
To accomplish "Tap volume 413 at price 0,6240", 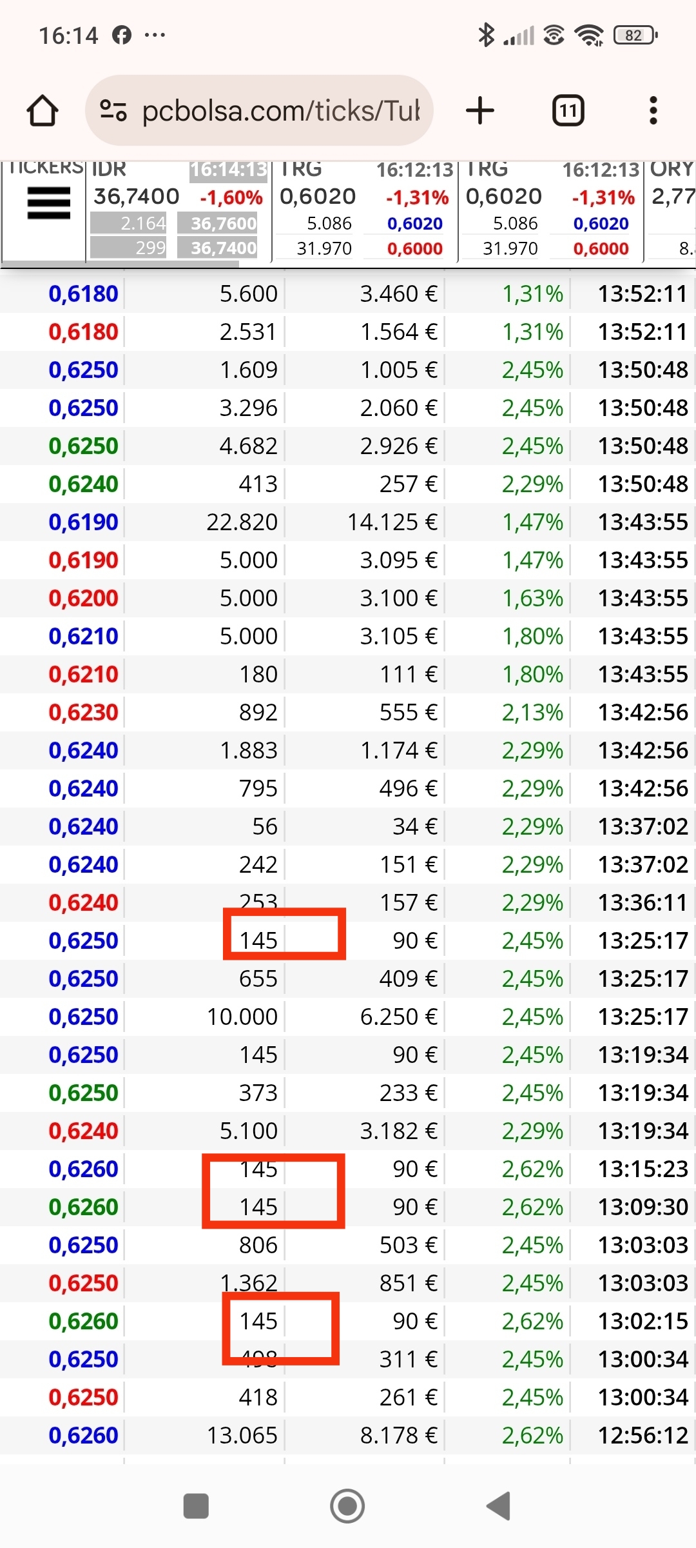I will click(x=258, y=484).
